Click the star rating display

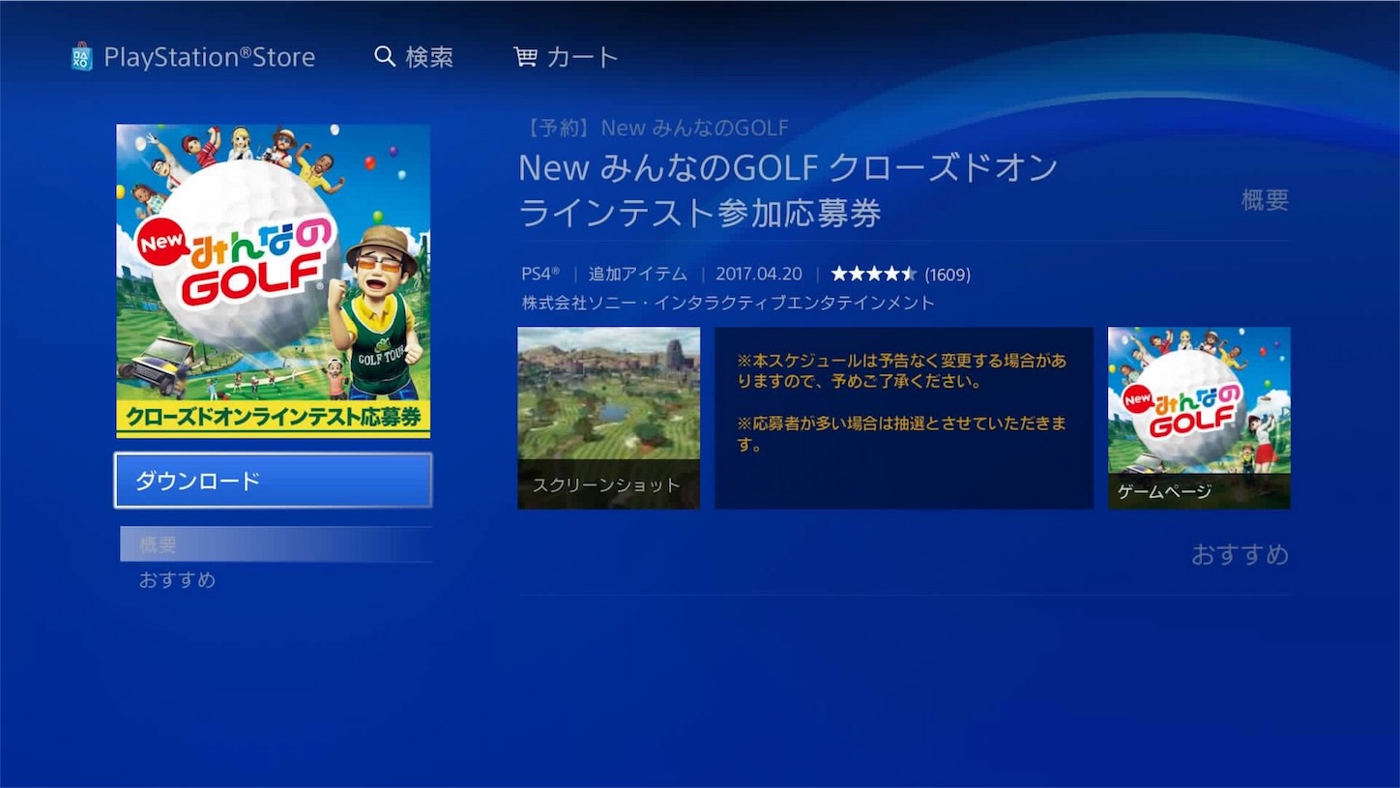click(873, 275)
